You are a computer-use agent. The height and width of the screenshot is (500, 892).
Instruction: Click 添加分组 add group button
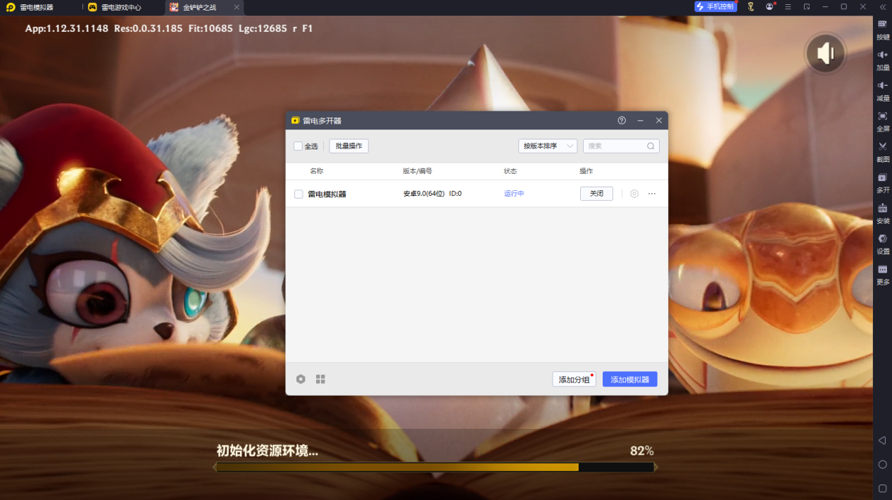point(574,379)
